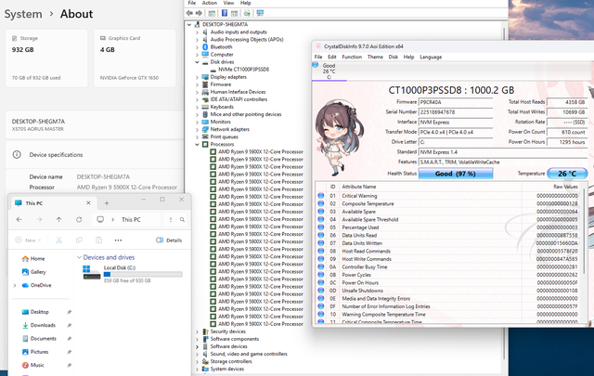Expand OneDrive in the navigation pane
The width and height of the screenshot is (594, 376).
click(x=14, y=285)
